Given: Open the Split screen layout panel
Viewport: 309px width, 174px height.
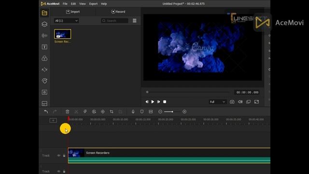Looking at the screenshot, I should tap(44, 103).
